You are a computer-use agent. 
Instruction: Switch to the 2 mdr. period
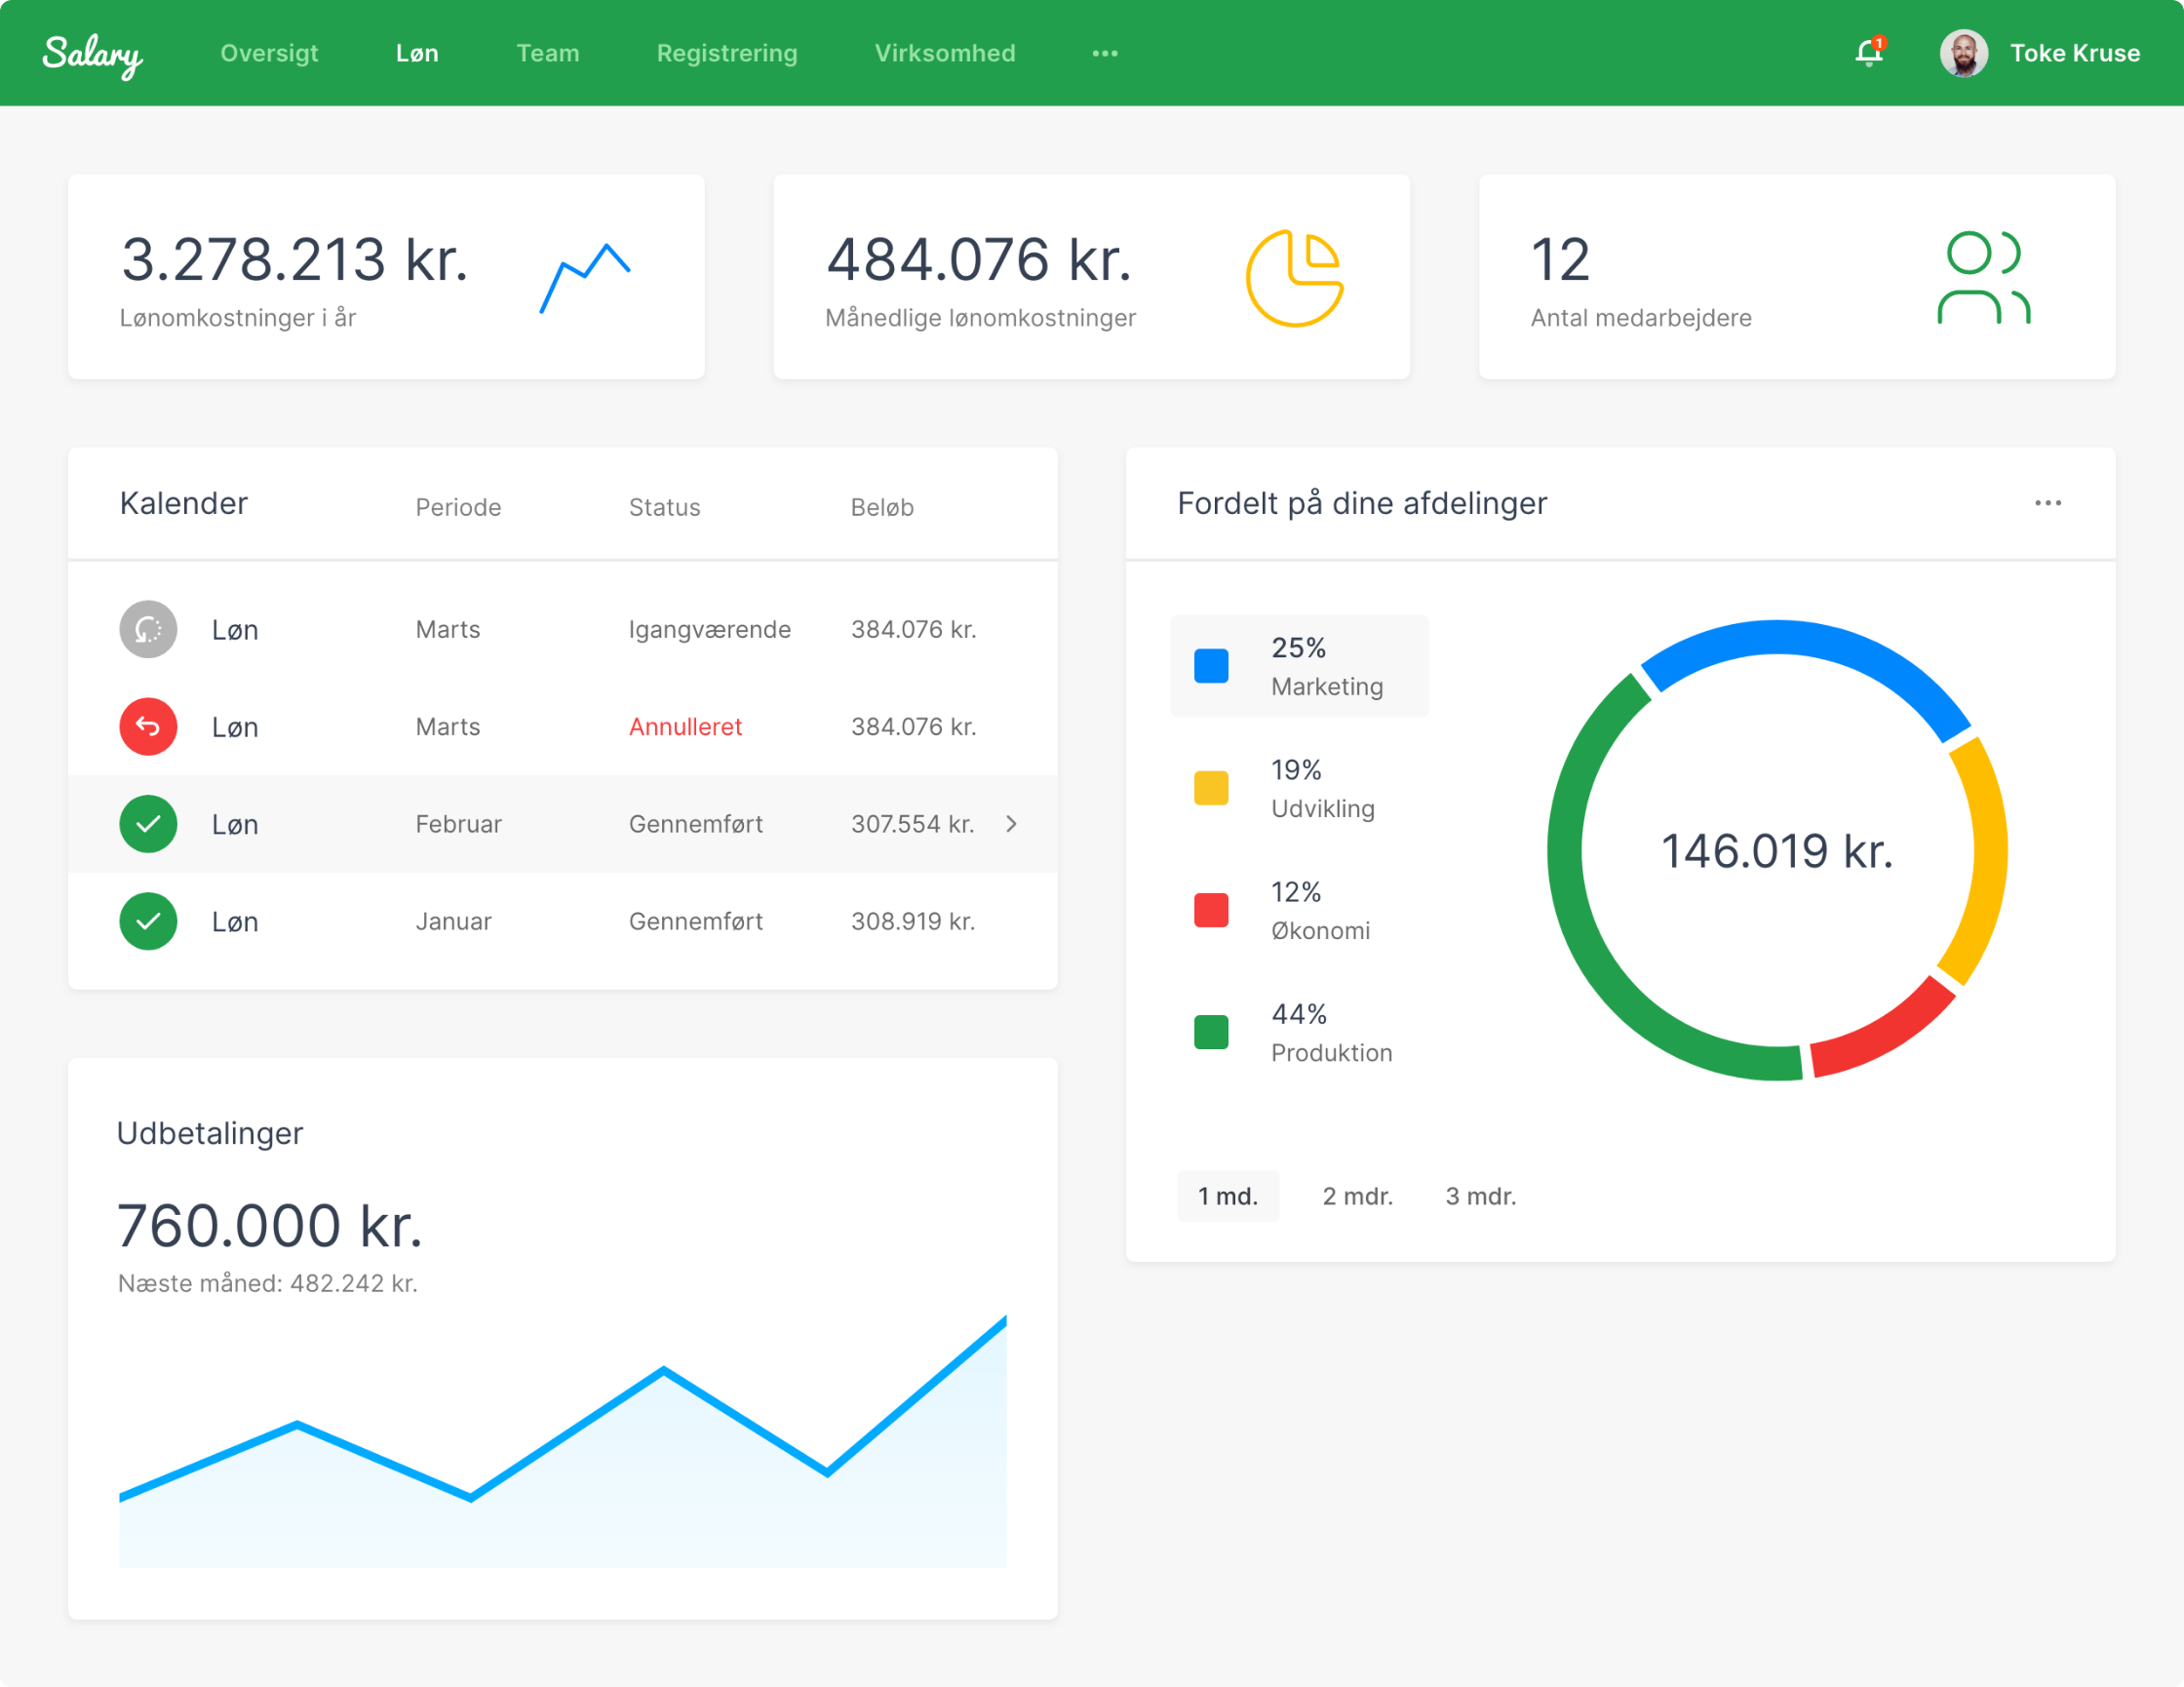1357,1196
